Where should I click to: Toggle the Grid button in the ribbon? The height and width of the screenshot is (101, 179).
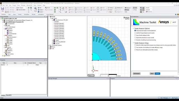pos(135,8)
